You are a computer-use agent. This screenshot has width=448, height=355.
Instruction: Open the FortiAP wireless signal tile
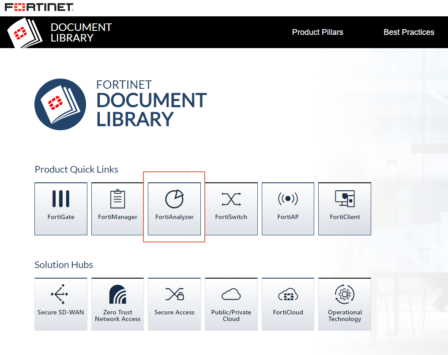(x=288, y=209)
